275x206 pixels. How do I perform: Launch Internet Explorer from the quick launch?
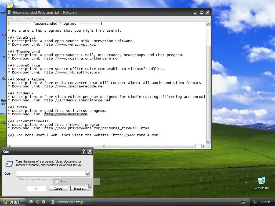[31, 202]
